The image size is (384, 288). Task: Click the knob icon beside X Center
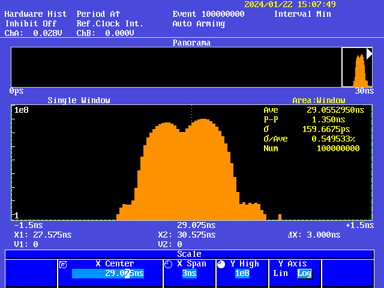coord(64,264)
